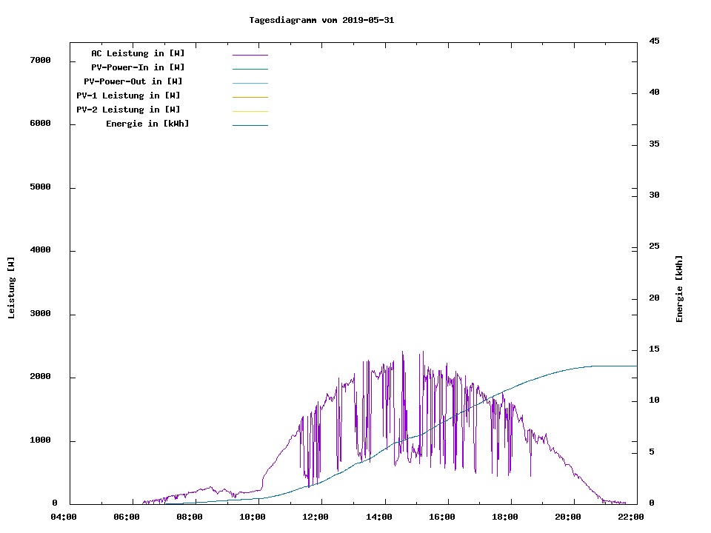Click the blue line sample beside PV-Power-Out
This screenshot has height=533, width=711.
click(x=250, y=83)
